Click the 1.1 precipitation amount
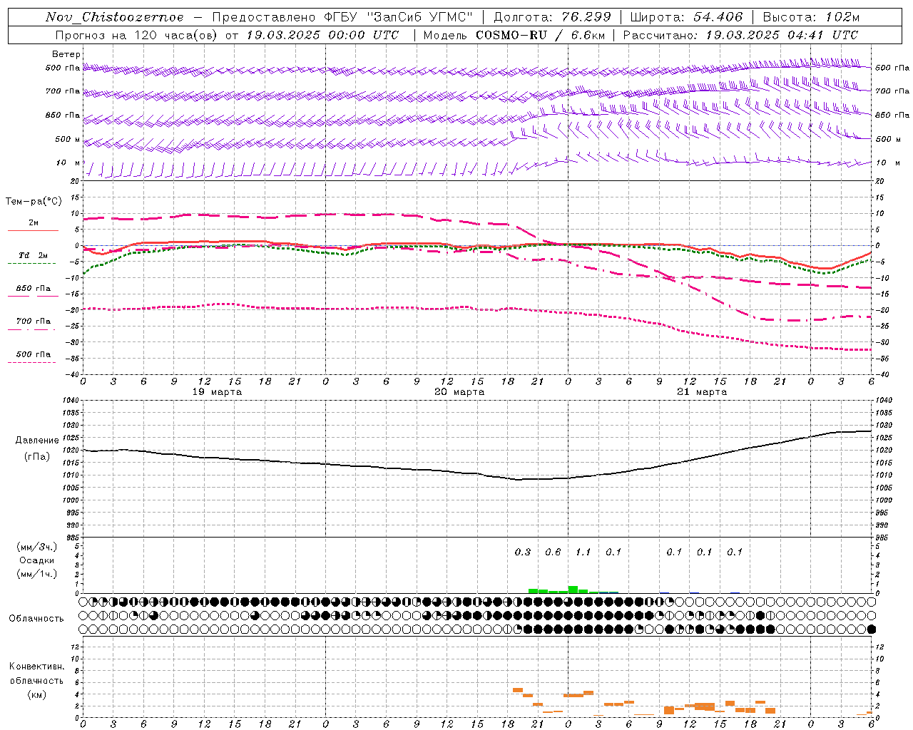The image size is (913, 730). (583, 552)
